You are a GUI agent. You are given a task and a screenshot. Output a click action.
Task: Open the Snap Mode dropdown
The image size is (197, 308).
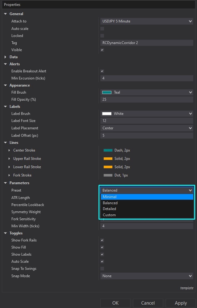pyautogui.click(x=147, y=276)
